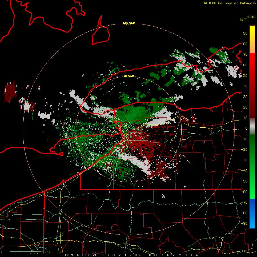Select the 100 NMI range ring label
257x257 pixels.
[128, 23]
